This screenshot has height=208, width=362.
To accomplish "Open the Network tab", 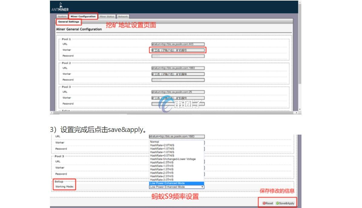I will click(123, 16).
